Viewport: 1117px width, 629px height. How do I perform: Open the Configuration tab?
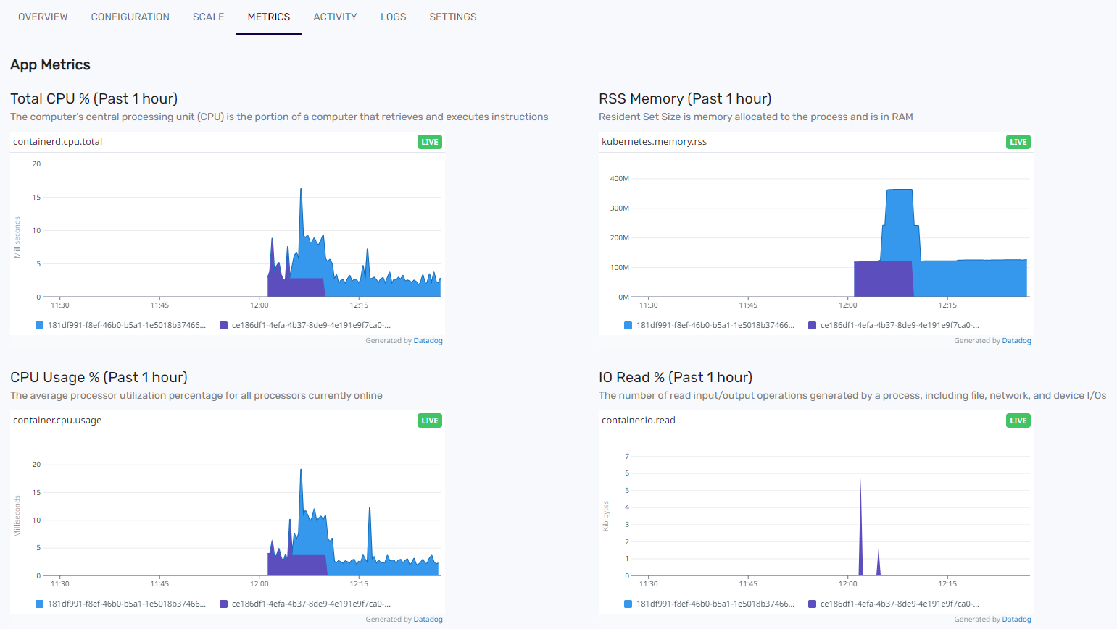pyautogui.click(x=130, y=17)
